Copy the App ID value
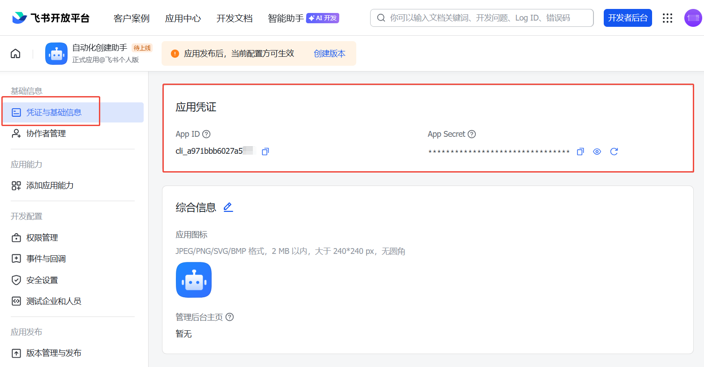Screen dimensions: 704x367 pyautogui.click(x=265, y=152)
